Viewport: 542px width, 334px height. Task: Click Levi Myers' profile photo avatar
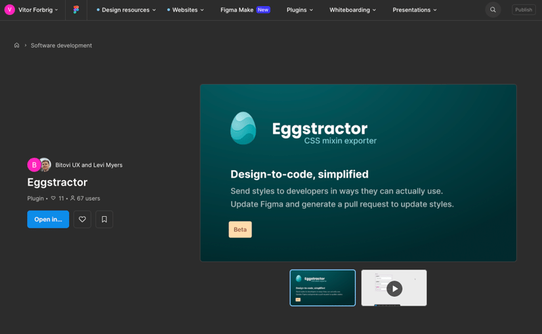[x=45, y=165]
